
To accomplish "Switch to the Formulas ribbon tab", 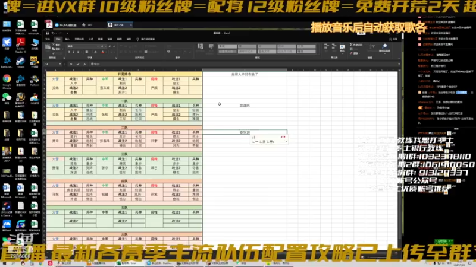I will (x=91, y=39).
